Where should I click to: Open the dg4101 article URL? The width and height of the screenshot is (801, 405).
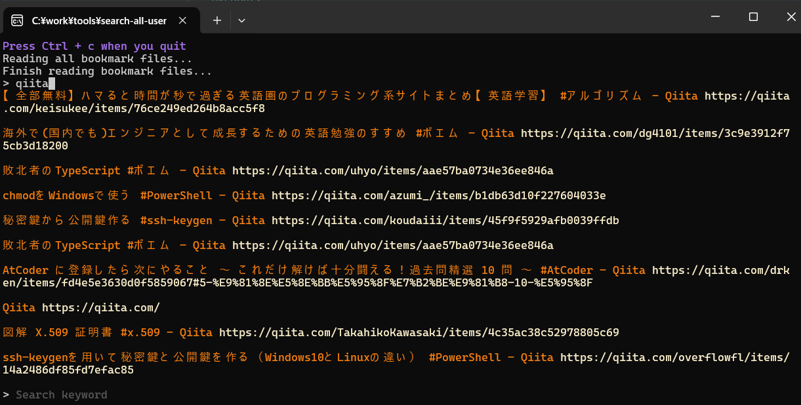(x=655, y=134)
